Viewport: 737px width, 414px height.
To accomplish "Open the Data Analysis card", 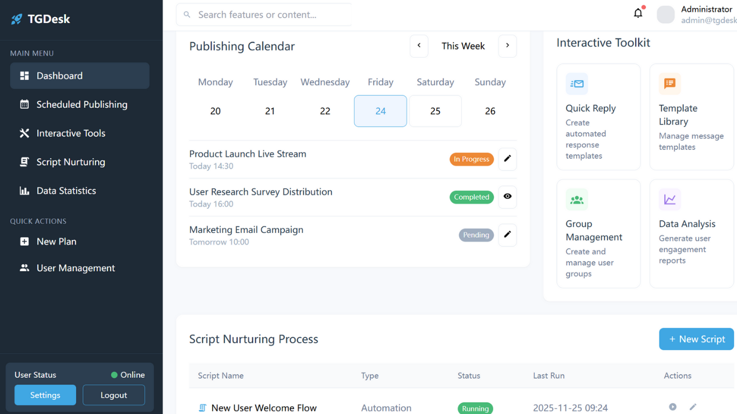I will click(691, 233).
